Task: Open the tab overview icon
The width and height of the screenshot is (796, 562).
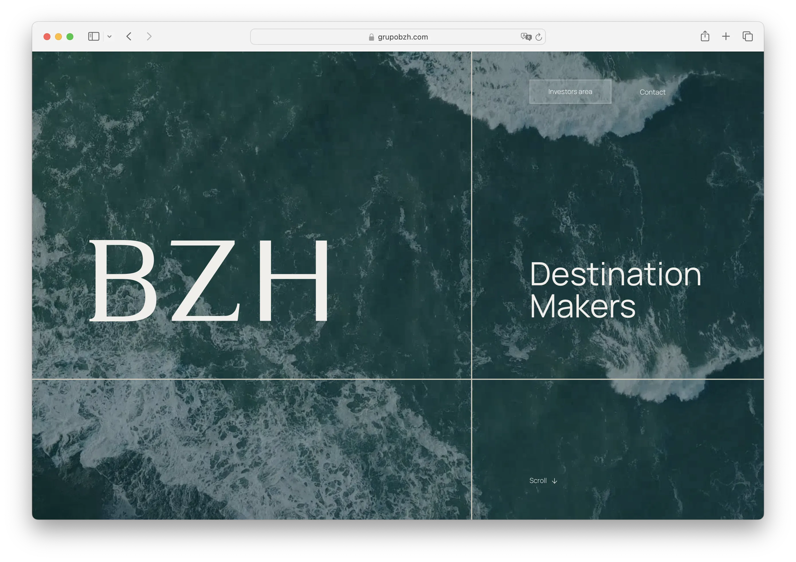Action: [x=748, y=36]
